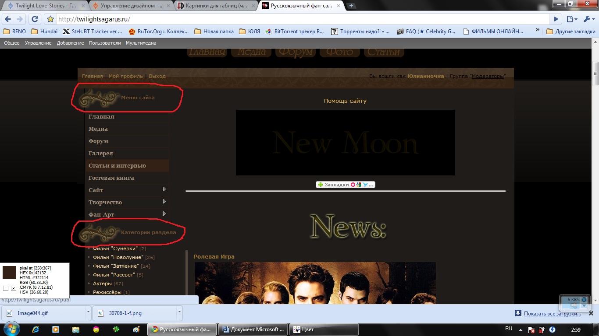The width and height of the screenshot is (599, 336).
Task: Expand the Творчество submenu arrow
Action: (164, 202)
